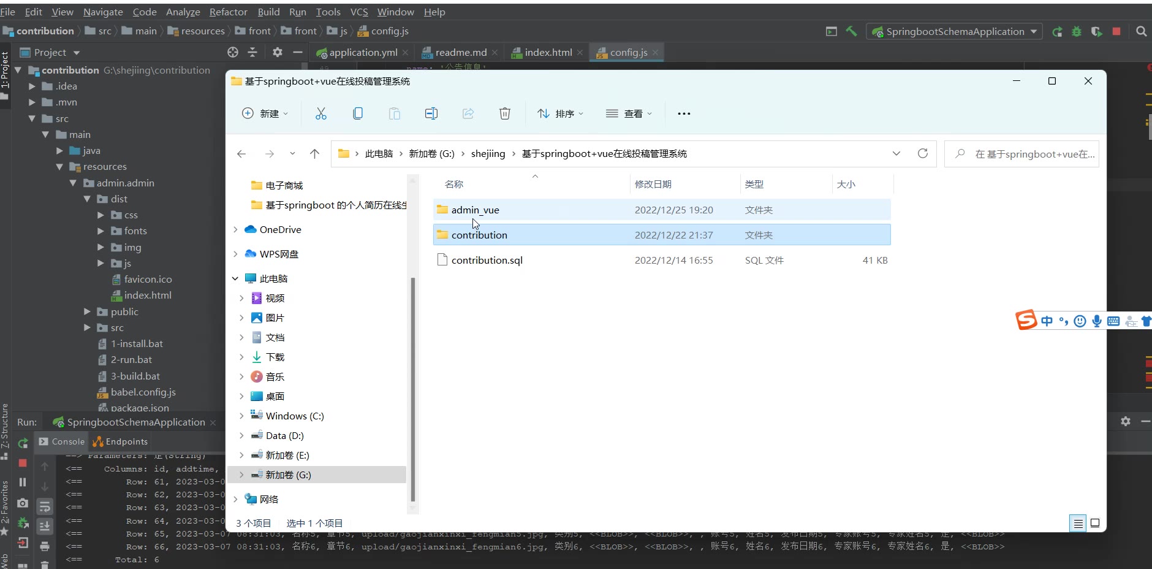
Task: Click the Rename icon in Explorer toolbar
Action: (431, 113)
